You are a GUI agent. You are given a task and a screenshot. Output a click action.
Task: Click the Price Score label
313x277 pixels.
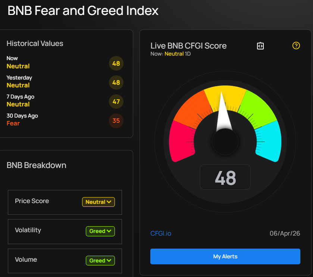[x=32, y=201]
